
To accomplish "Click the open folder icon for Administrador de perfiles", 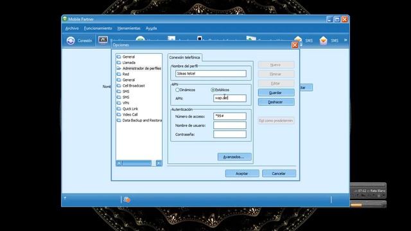I will (x=119, y=68).
